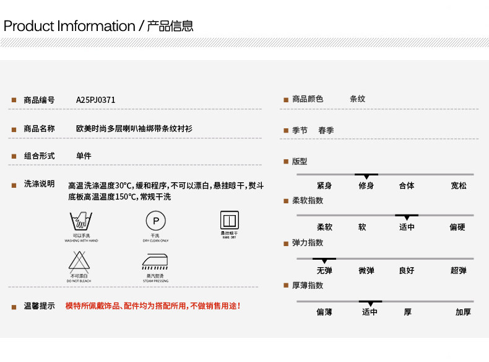The height and width of the screenshot is (362, 489).
Task: Click the 厚薄指数 section label
Action: click(308, 285)
